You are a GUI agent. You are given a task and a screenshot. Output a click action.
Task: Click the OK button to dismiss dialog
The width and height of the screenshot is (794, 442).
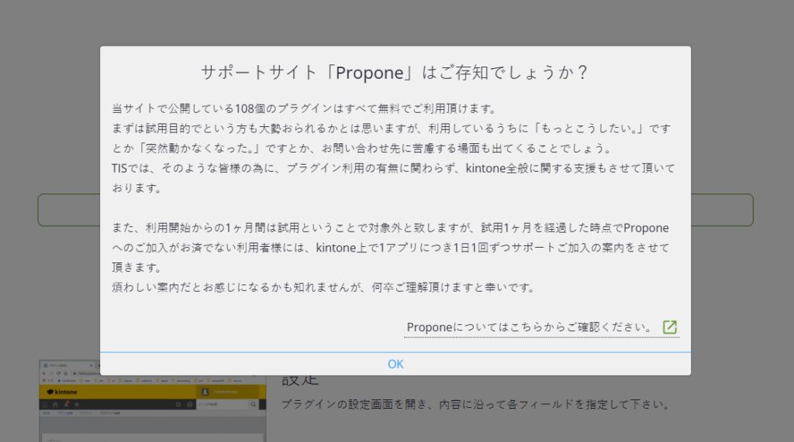[x=395, y=364]
